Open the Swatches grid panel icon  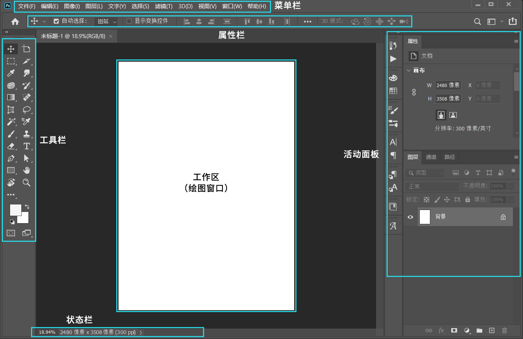click(393, 91)
